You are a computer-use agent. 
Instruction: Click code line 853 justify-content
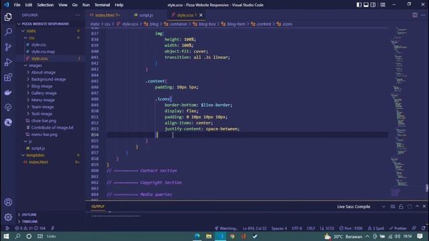[202, 129]
